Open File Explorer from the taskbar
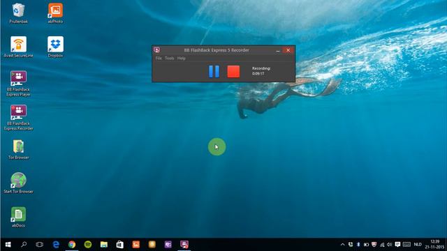Screen dimensions: 447x251 [x=104, y=245]
